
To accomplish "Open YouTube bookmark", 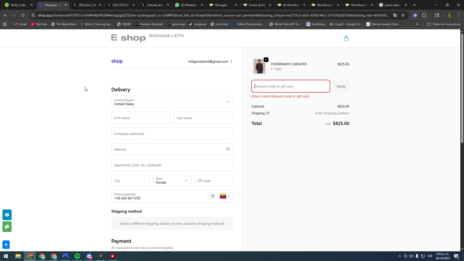I will pos(39,24).
